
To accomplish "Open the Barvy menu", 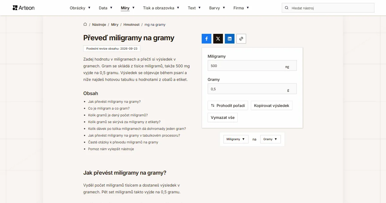I will coord(217,8).
